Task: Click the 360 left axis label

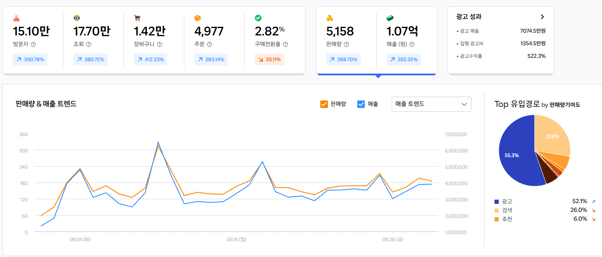Action: click(23, 135)
